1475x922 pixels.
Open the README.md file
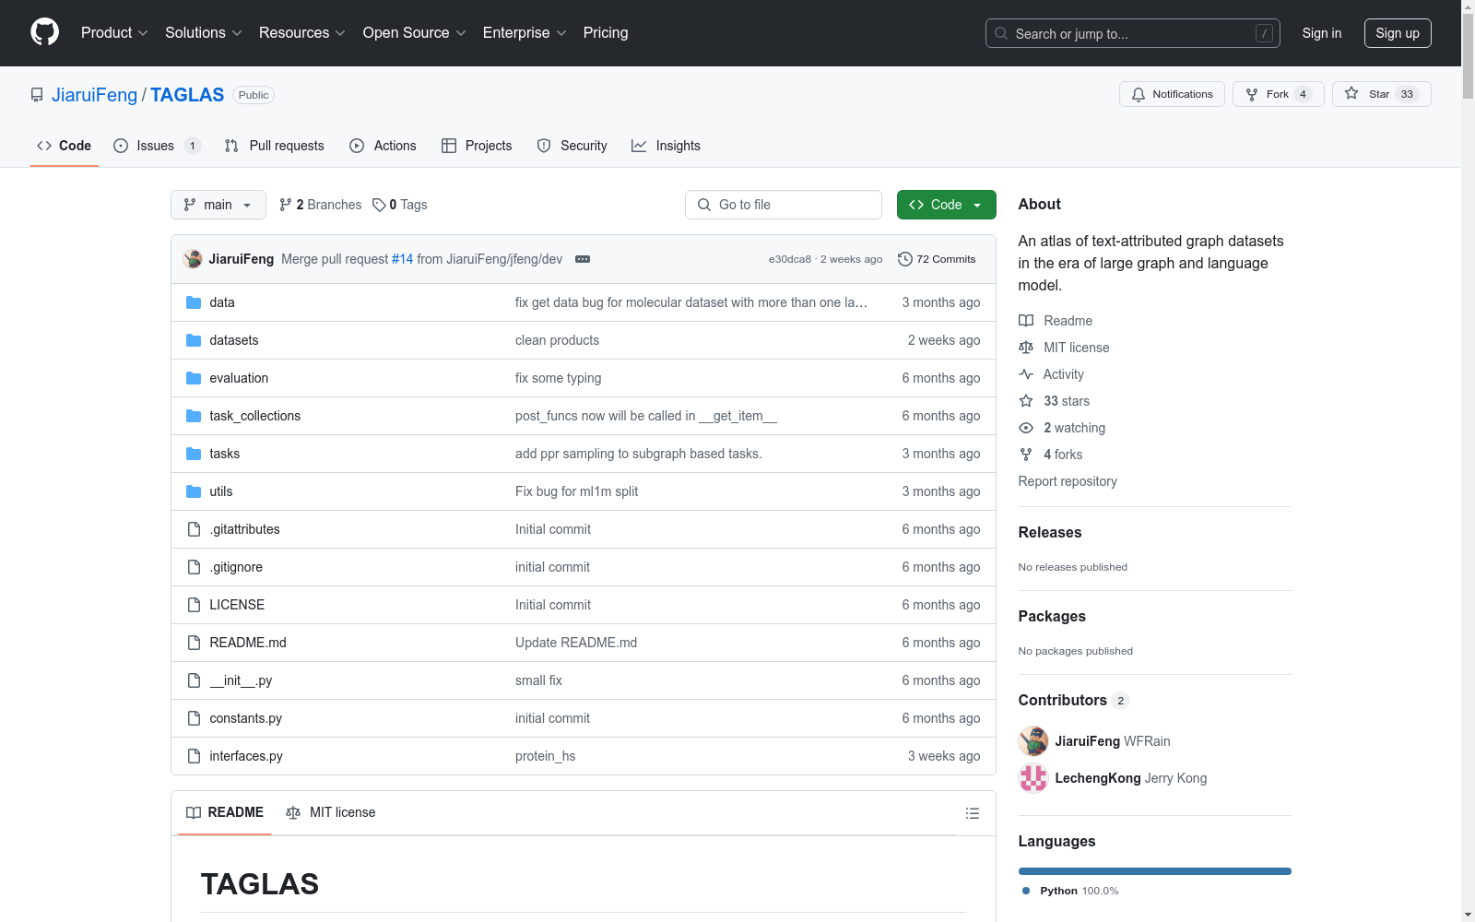click(x=248, y=643)
